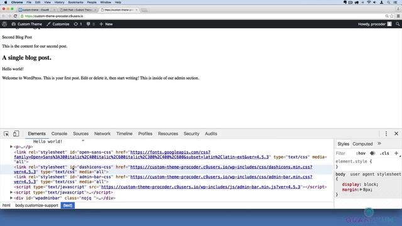Screen dimensions: 402x226
Task: Select the highlighted (text) breadcrumb
Action: (68, 205)
